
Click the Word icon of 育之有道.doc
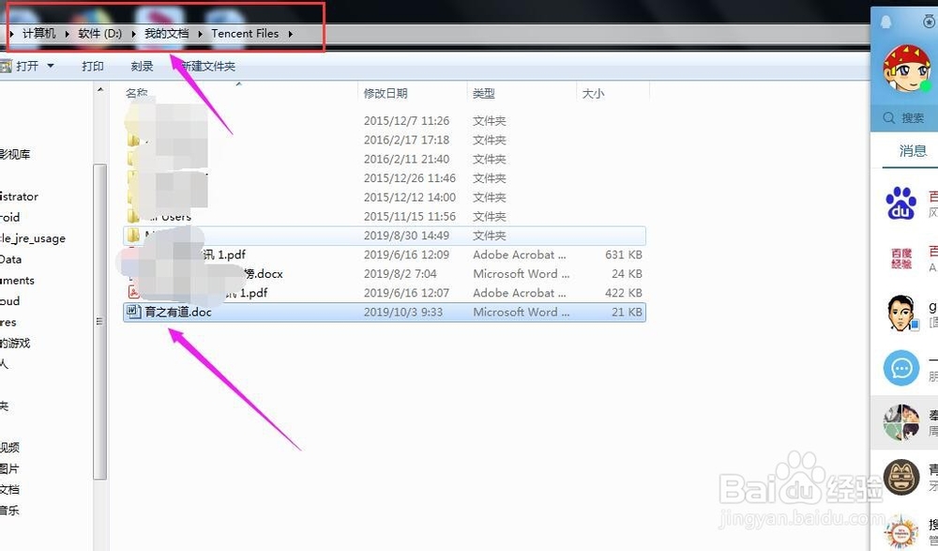tap(133, 312)
